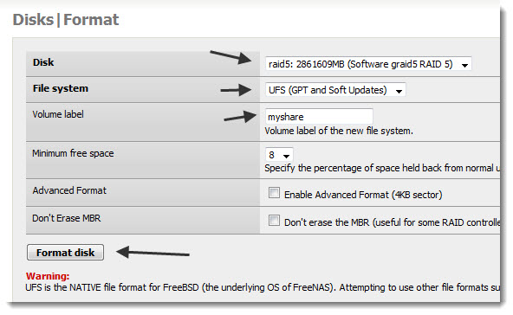
Task: Click the Minimum free space label
Action: 73,153
